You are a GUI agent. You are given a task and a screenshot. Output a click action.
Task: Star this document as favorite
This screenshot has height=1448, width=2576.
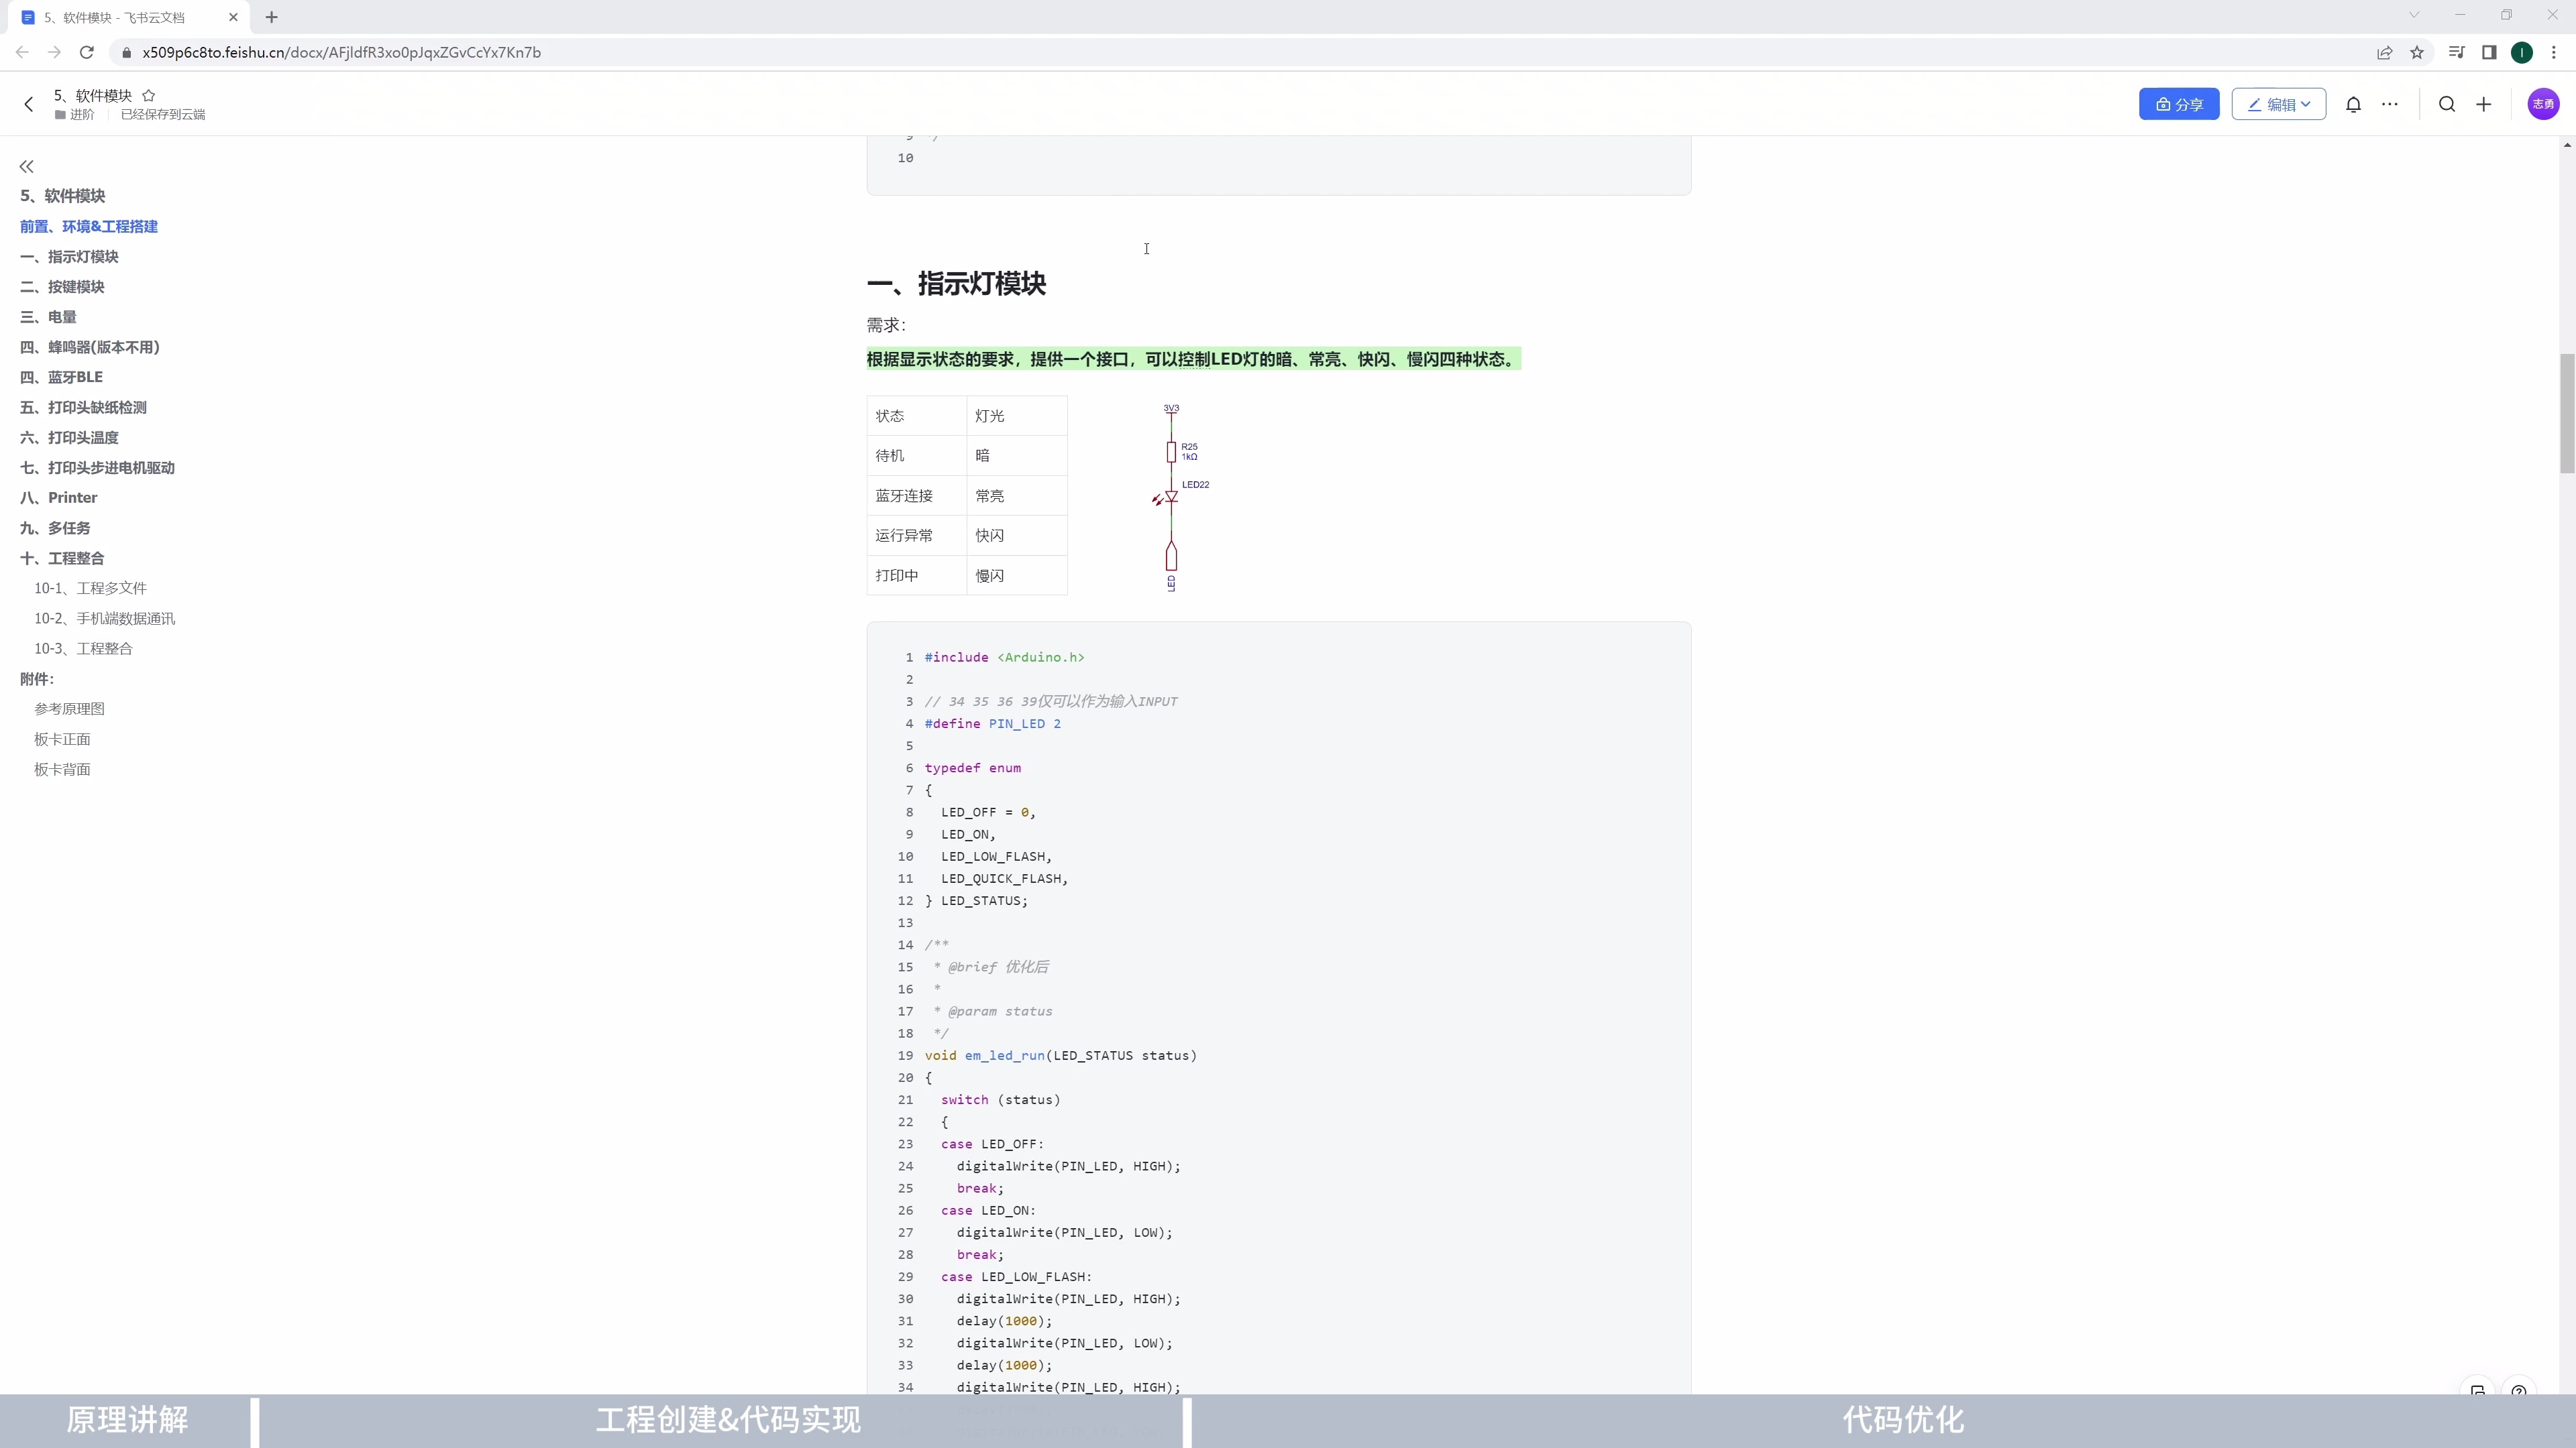(149, 96)
